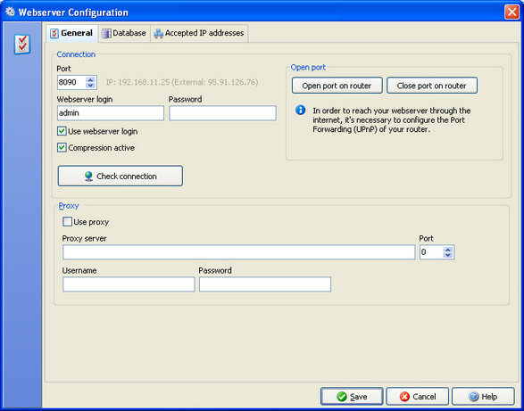Click the proxy Password field
Viewport: 524px width, 411px height.
265,284
